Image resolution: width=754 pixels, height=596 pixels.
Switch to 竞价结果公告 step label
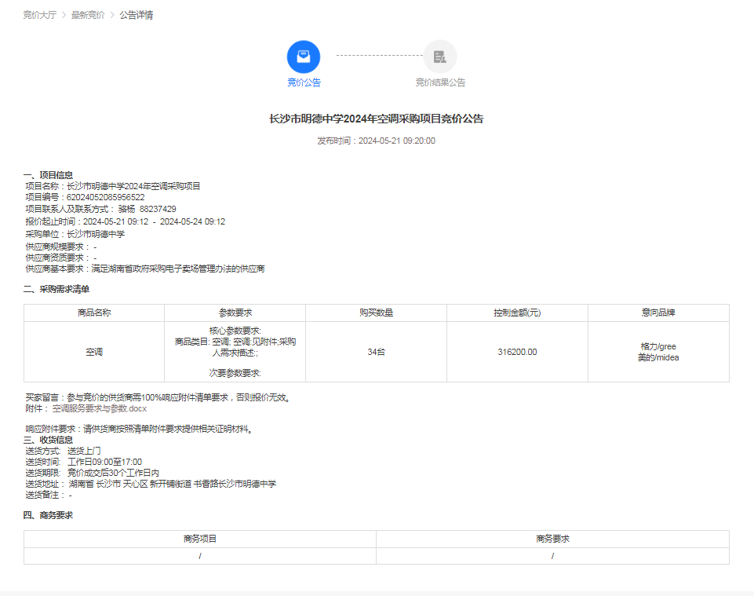pyautogui.click(x=440, y=82)
